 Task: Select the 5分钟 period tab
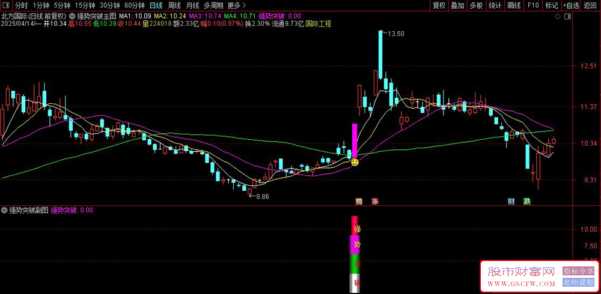pos(62,5)
